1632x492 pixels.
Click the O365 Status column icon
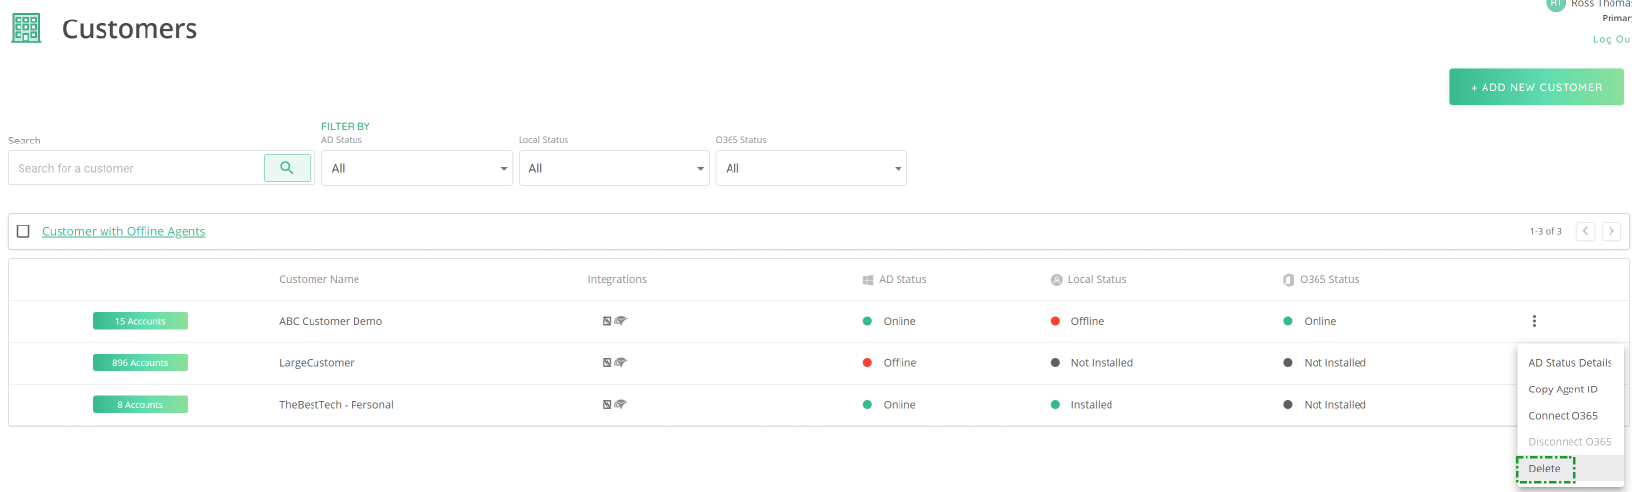coord(1289,280)
